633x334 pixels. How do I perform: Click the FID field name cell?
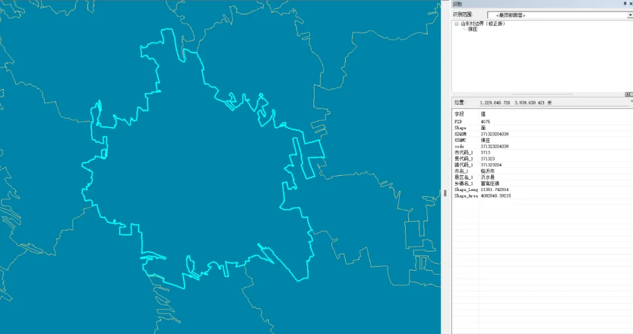click(458, 121)
